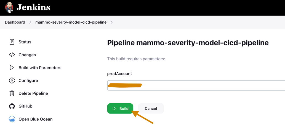This screenshot has height=127, width=285.
Task: Click the Delete Pipeline trash can icon
Action: click(12, 93)
